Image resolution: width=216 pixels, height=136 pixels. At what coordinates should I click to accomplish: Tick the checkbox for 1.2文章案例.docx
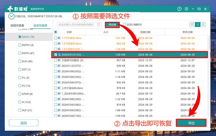(56, 43)
